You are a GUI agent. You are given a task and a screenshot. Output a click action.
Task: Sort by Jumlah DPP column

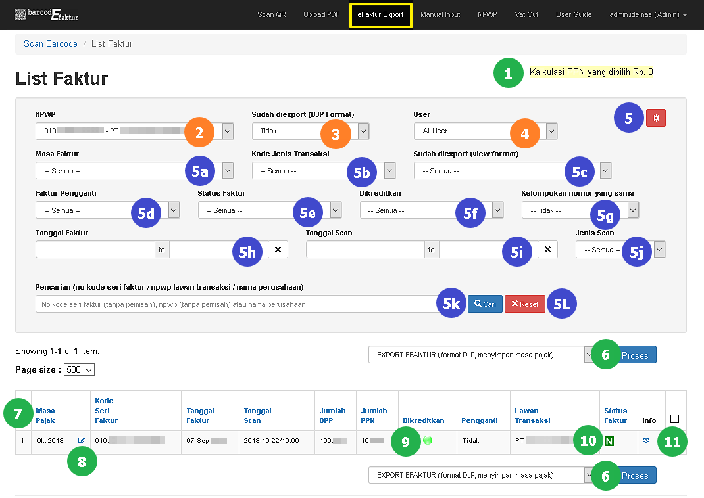[333, 415]
